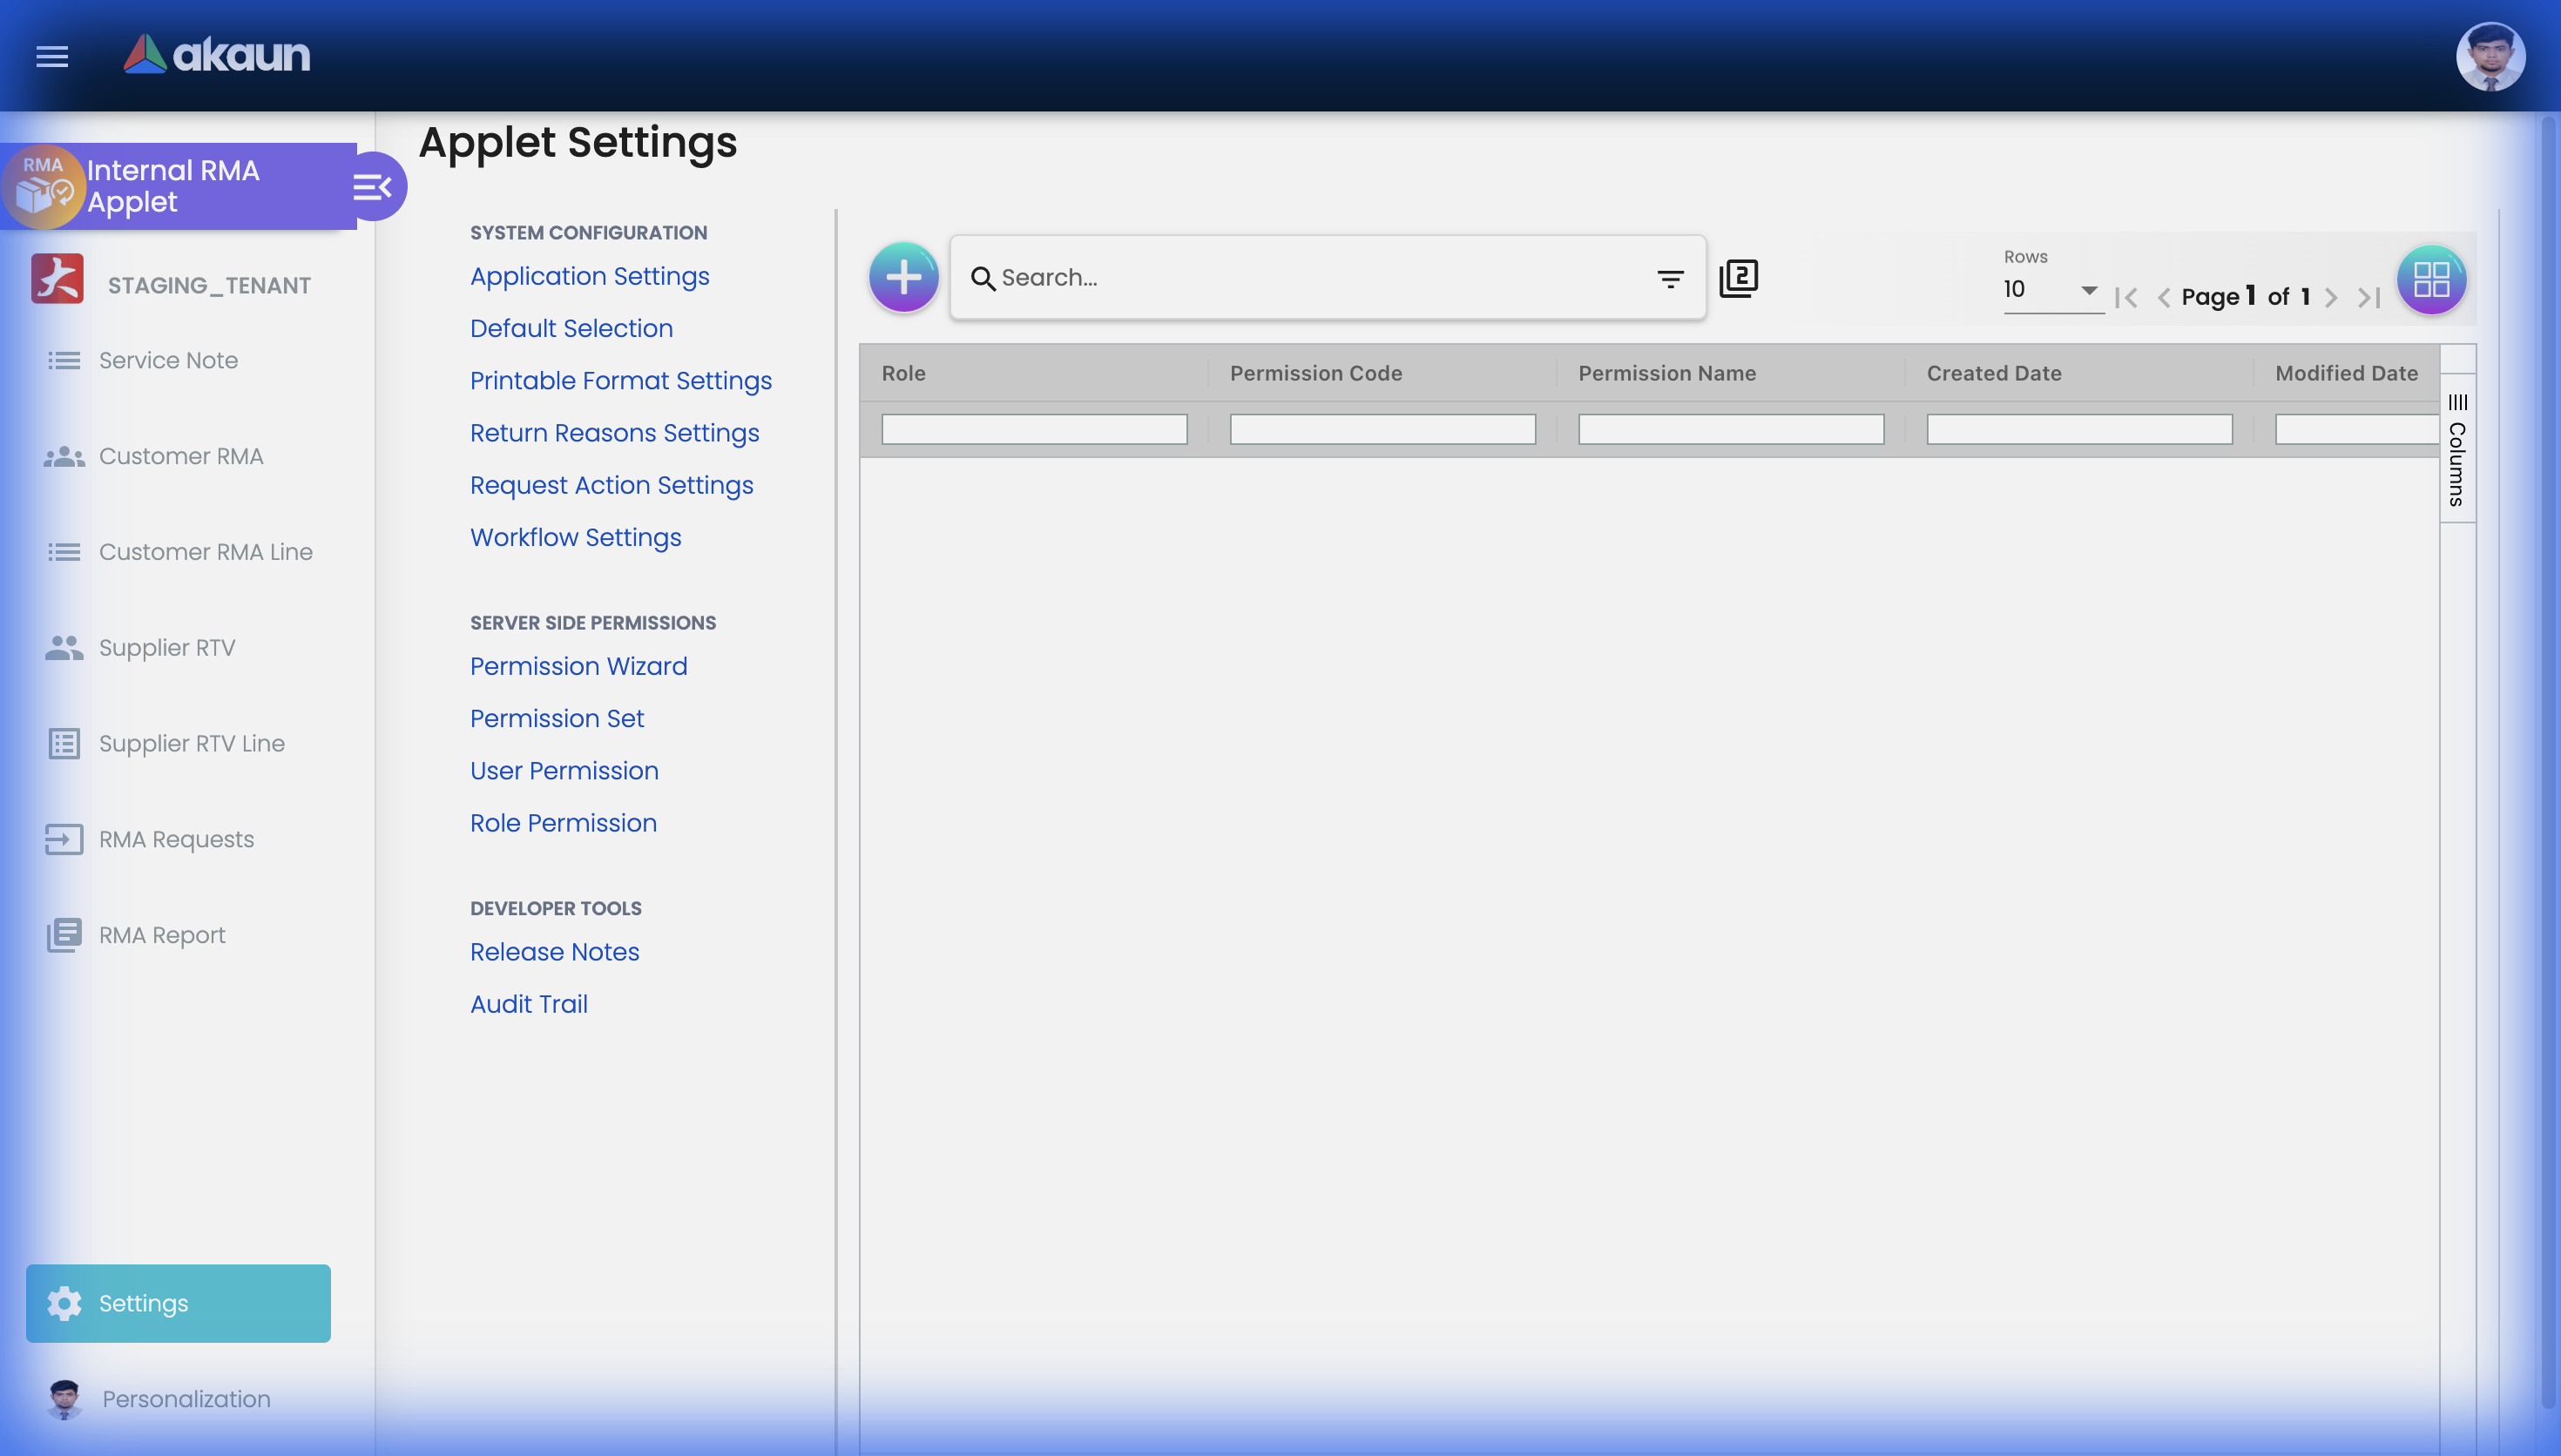Select the Customer RMA sidebar icon

pyautogui.click(x=63, y=456)
